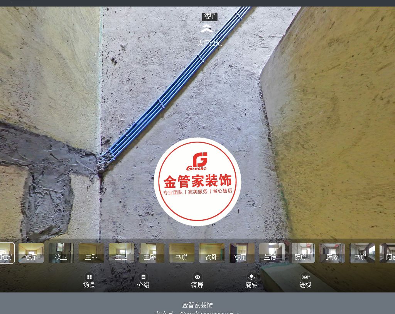This screenshot has height=314, width=395.
Task: Open the first 主卧 scene thumbnail
Action: click(91, 253)
